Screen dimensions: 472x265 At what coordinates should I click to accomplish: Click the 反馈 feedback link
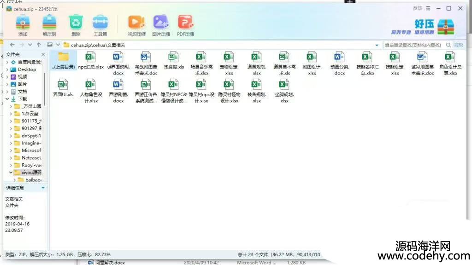(418, 8)
